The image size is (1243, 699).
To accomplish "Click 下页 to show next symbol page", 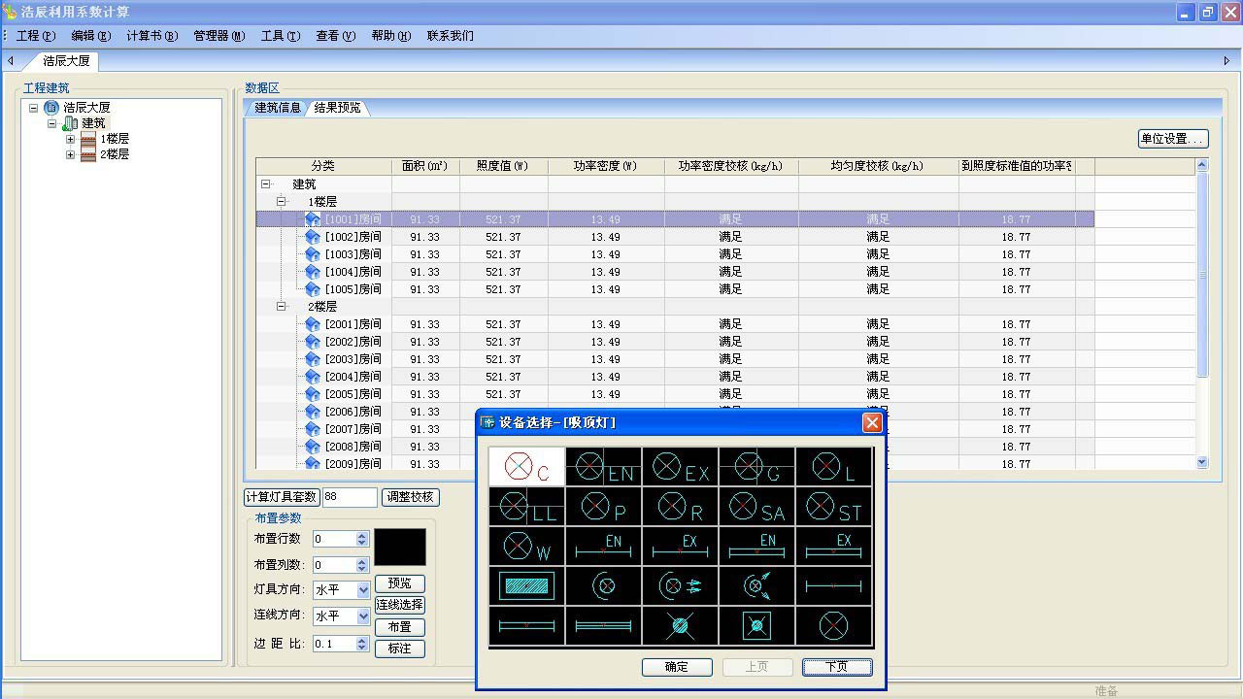I will 837,667.
